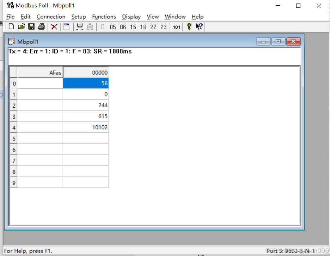Click the Save floppy disk icon
Viewport: 330px width, 256px height.
[31, 27]
